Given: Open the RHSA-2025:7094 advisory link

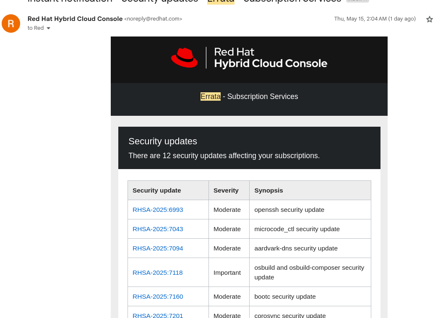Looking at the screenshot, I should coord(158,248).
